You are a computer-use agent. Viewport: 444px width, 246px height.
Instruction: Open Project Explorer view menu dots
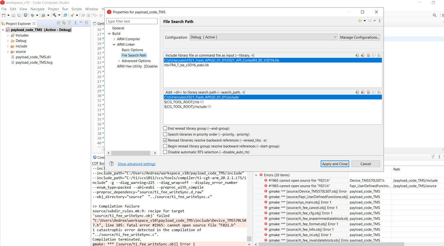point(75,23)
